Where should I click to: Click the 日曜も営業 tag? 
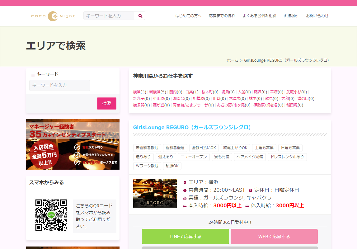(x=290, y=148)
